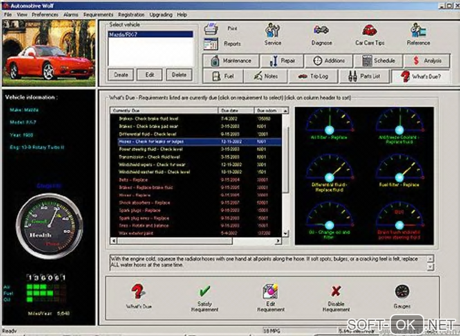The width and height of the screenshot is (460, 336).
Task: Open the Gauges icon at bottom
Action: coord(401,291)
